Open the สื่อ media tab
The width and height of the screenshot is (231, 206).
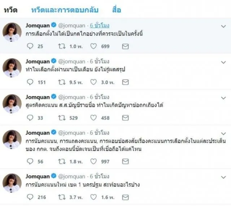tap(116, 10)
